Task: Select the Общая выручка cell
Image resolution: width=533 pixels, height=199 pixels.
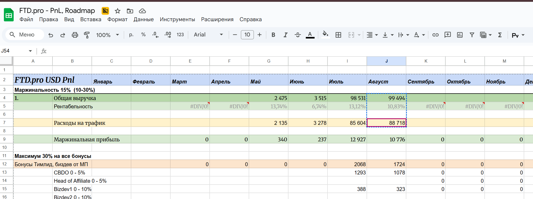Action: [72, 98]
